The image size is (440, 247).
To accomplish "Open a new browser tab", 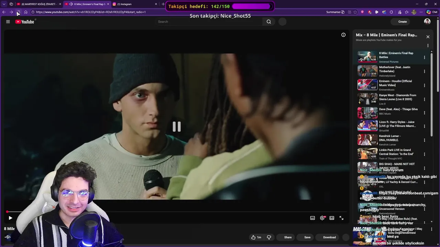I will [163, 4].
